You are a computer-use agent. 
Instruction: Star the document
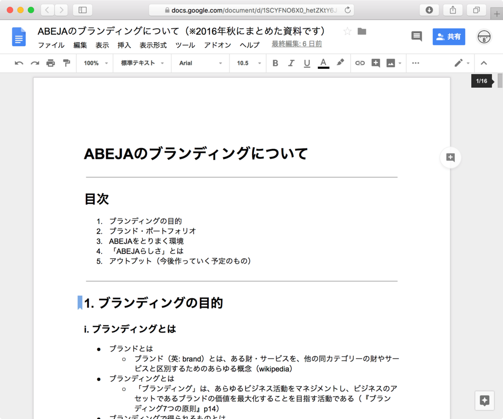(347, 31)
